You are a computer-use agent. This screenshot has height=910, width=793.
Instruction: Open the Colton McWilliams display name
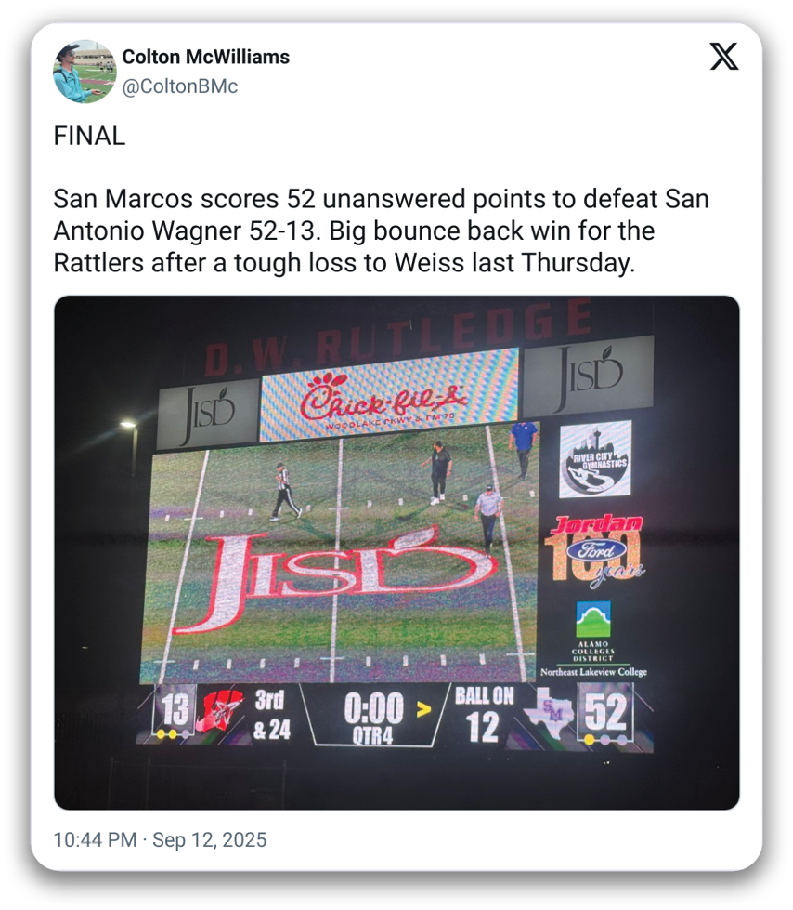206,57
